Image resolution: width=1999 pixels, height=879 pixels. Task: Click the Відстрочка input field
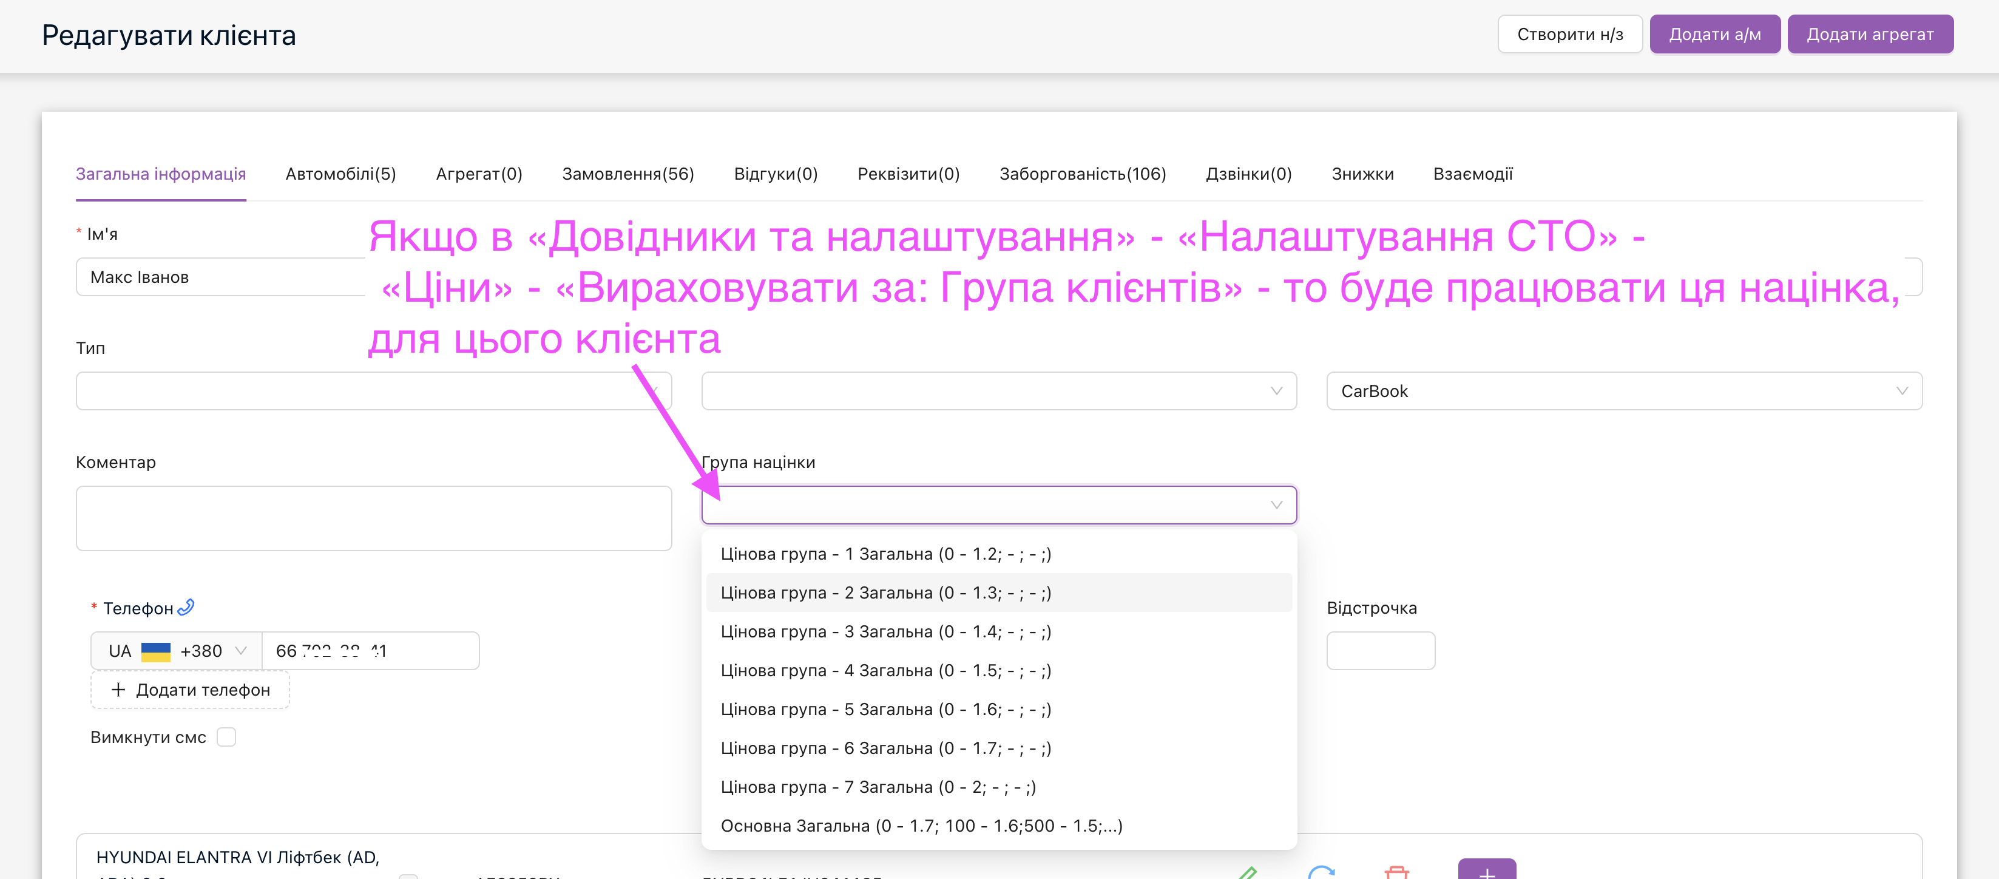[1381, 651]
